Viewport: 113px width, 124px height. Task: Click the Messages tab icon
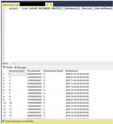15,67
